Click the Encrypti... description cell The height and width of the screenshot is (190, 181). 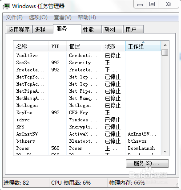point(83,127)
